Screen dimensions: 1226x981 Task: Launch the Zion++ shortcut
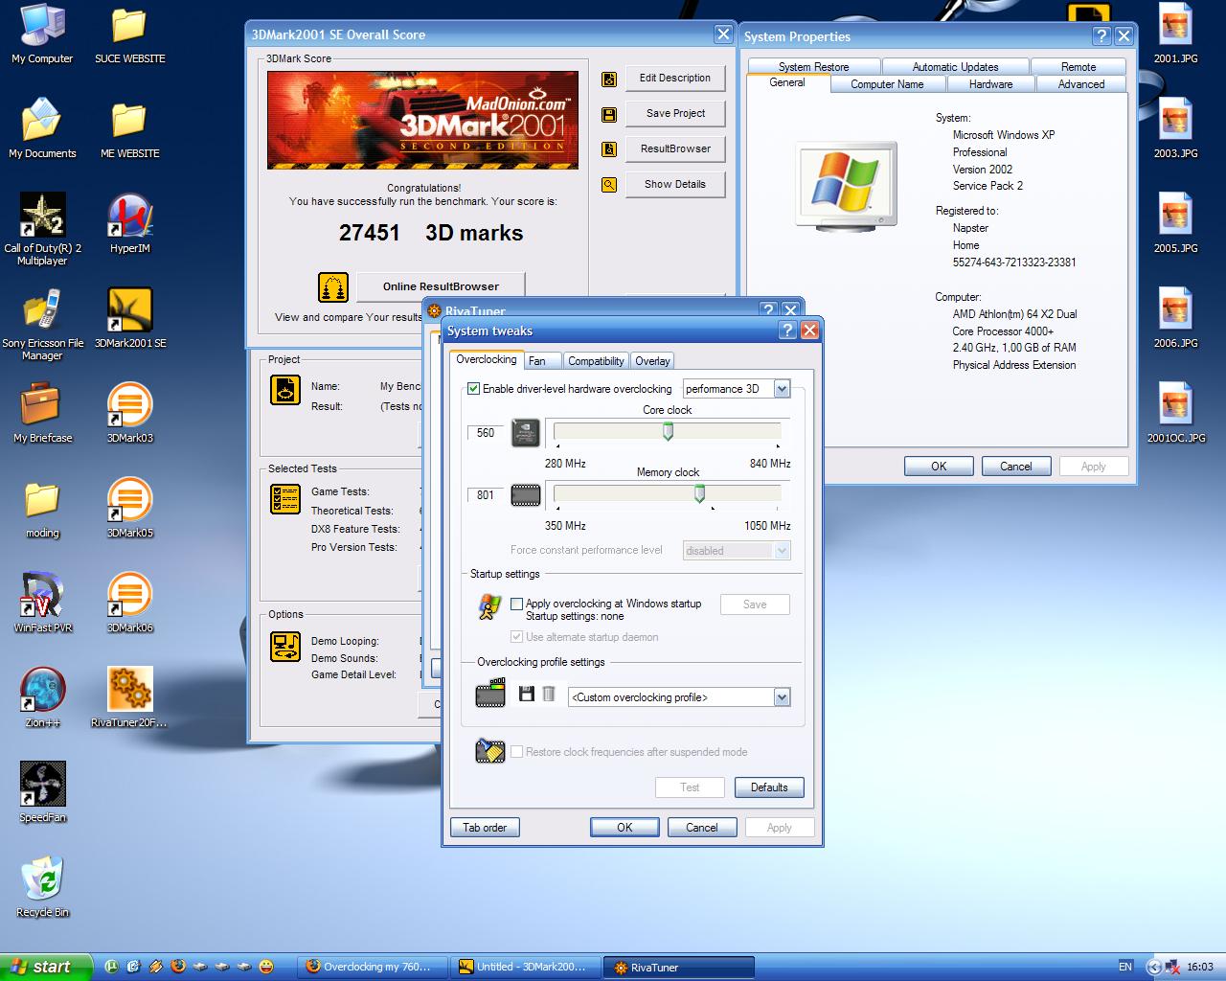coord(42,697)
